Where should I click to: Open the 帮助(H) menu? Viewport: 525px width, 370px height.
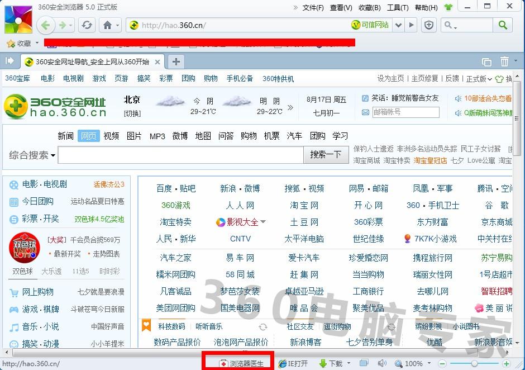(426, 7)
